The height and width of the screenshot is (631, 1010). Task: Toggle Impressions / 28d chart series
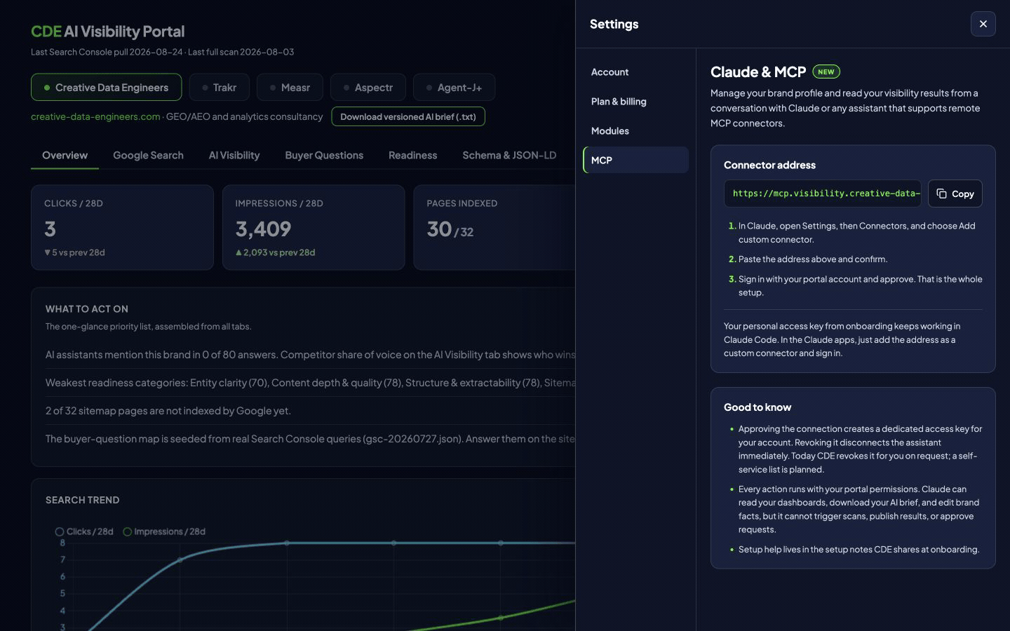[164, 531]
